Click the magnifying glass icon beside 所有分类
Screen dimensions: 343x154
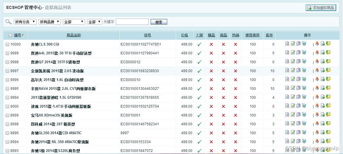[9, 22]
